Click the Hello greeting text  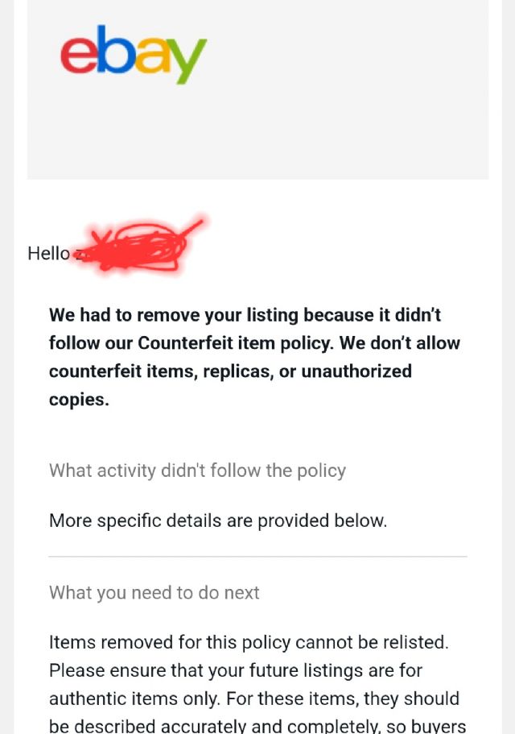(48, 253)
